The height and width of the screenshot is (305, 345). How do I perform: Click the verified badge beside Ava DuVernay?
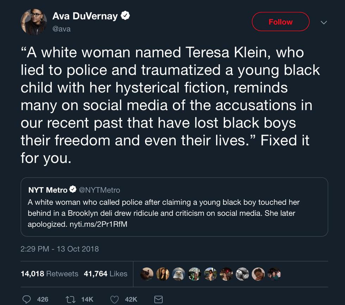pos(126,16)
